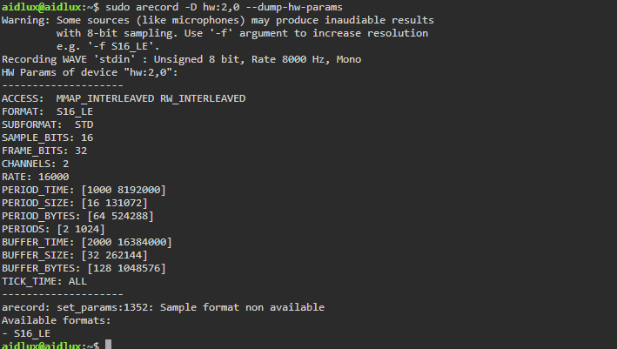
Task: Click the Warning message first line
Action: point(218,20)
